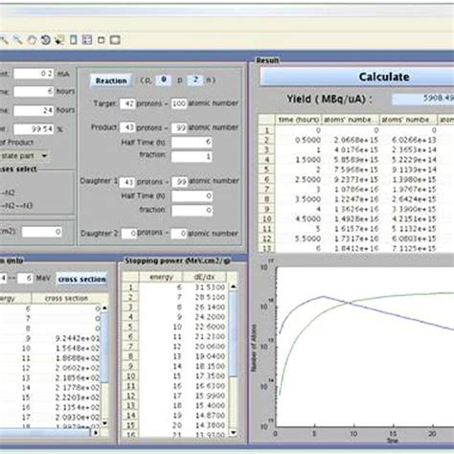Click the Daughter 1 Half Time field
This screenshot has height=454, width=454.
click(x=193, y=196)
